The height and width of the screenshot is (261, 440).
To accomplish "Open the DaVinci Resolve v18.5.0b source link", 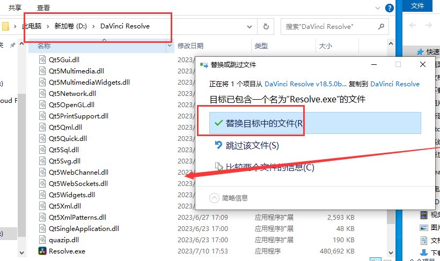I will pos(306,84).
